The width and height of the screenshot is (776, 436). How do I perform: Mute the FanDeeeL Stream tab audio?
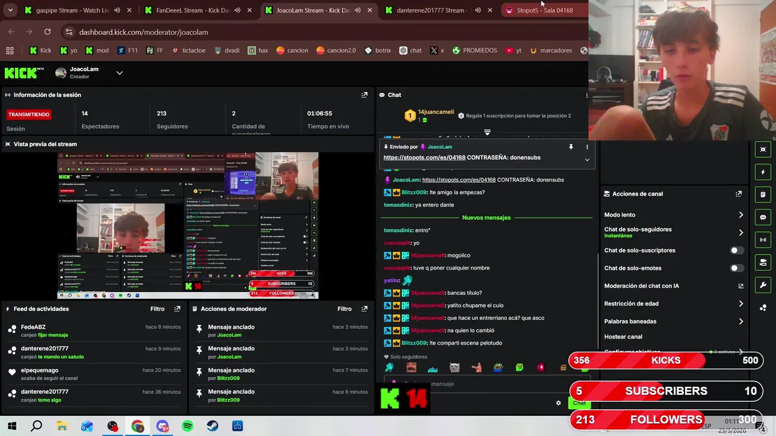click(x=237, y=10)
